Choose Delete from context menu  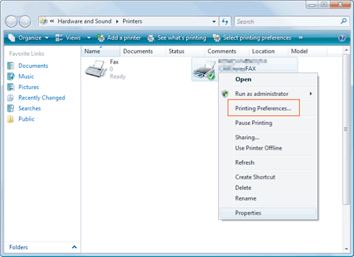click(268, 188)
